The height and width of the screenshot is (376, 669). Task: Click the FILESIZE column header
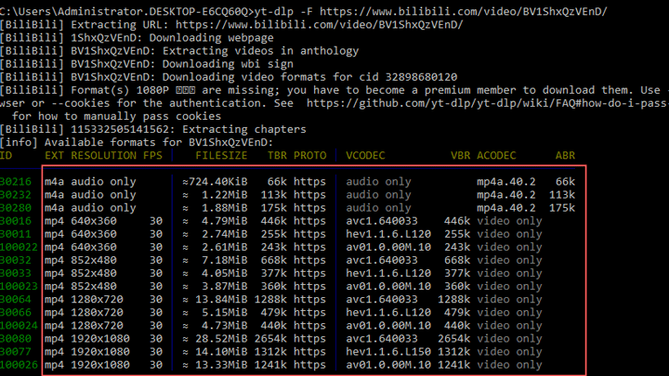(221, 156)
